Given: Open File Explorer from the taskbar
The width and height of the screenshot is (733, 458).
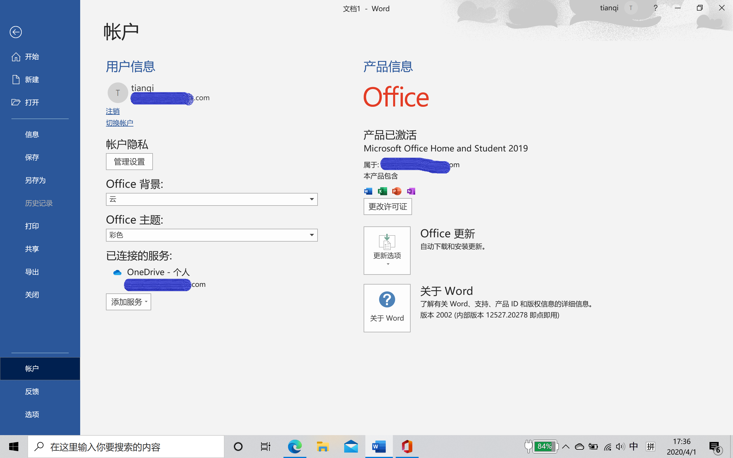Looking at the screenshot, I should 323,447.
